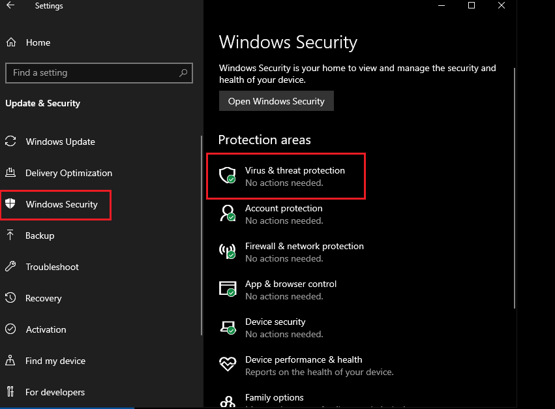Click the Find my device person icon

[10, 360]
